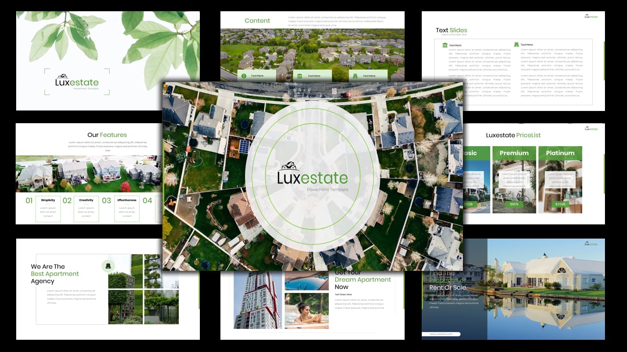Click the house icon above Luxestate in the center slide

point(288,166)
